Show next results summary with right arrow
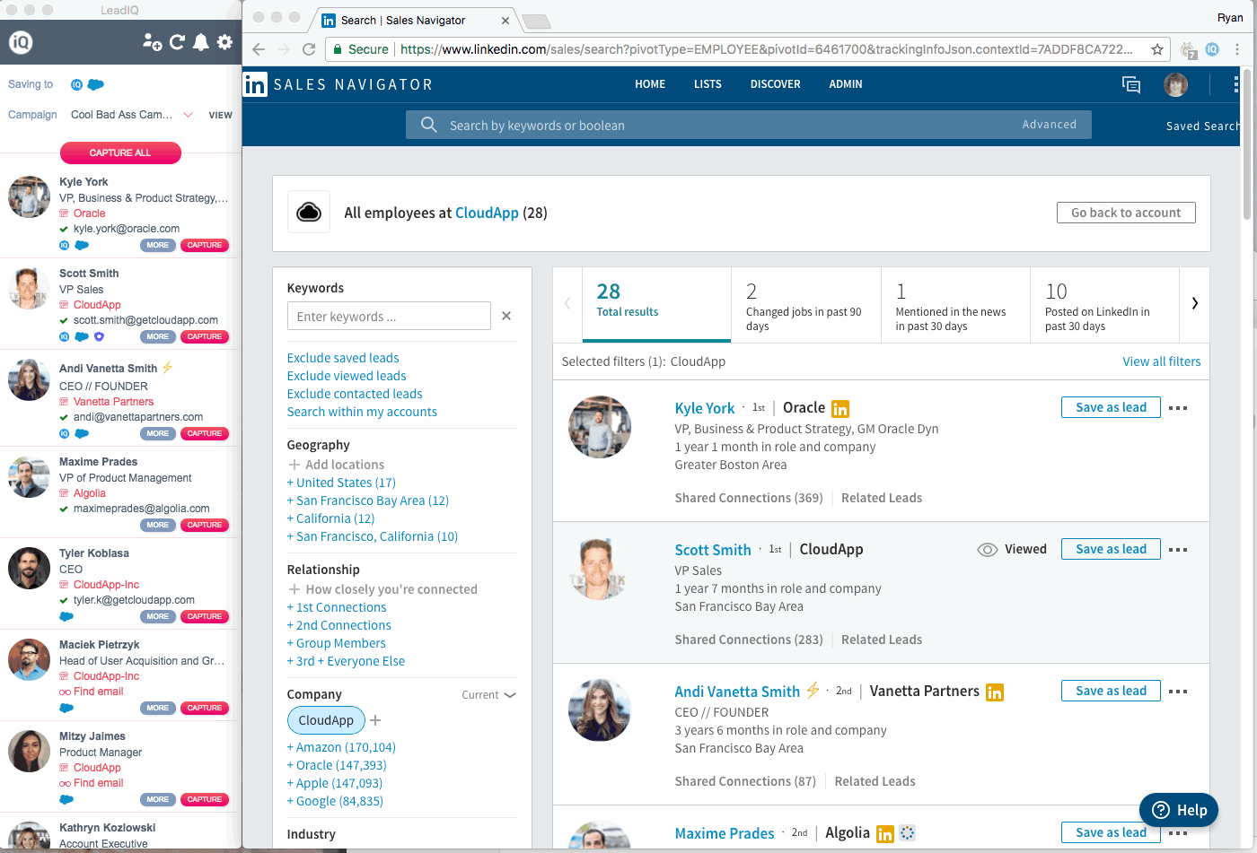1257x853 pixels. click(1194, 303)
